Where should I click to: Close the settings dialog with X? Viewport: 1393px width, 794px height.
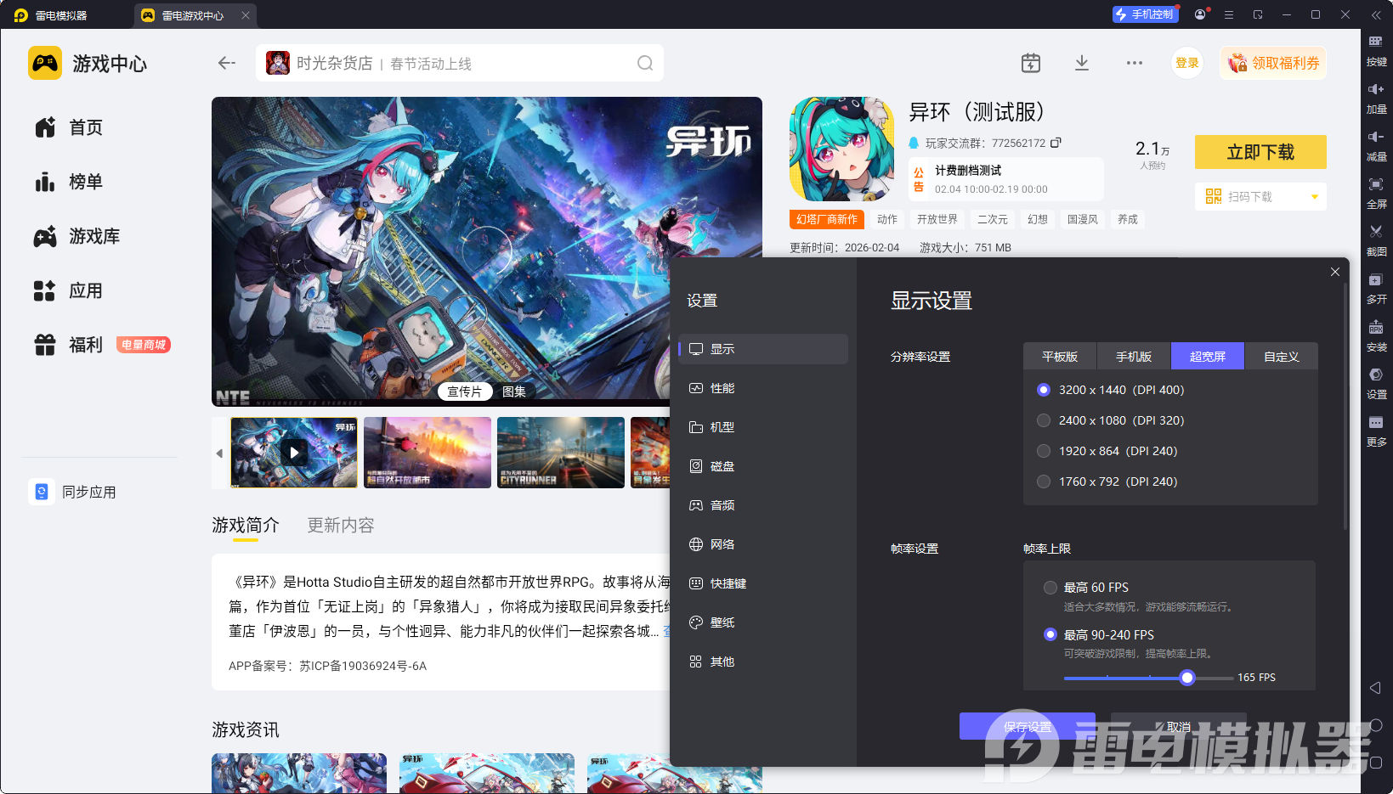(1335, 272)
